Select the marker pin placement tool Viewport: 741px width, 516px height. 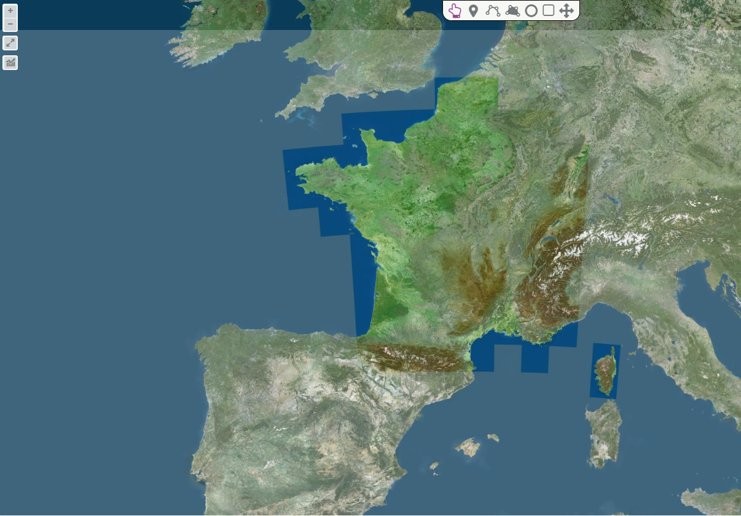[x=474, y=10]
